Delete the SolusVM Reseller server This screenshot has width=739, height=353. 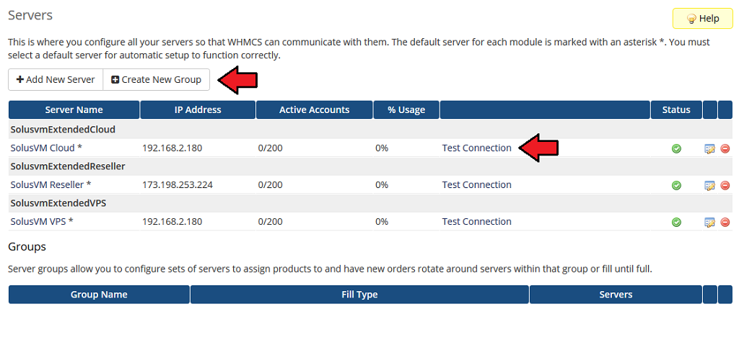725,185
